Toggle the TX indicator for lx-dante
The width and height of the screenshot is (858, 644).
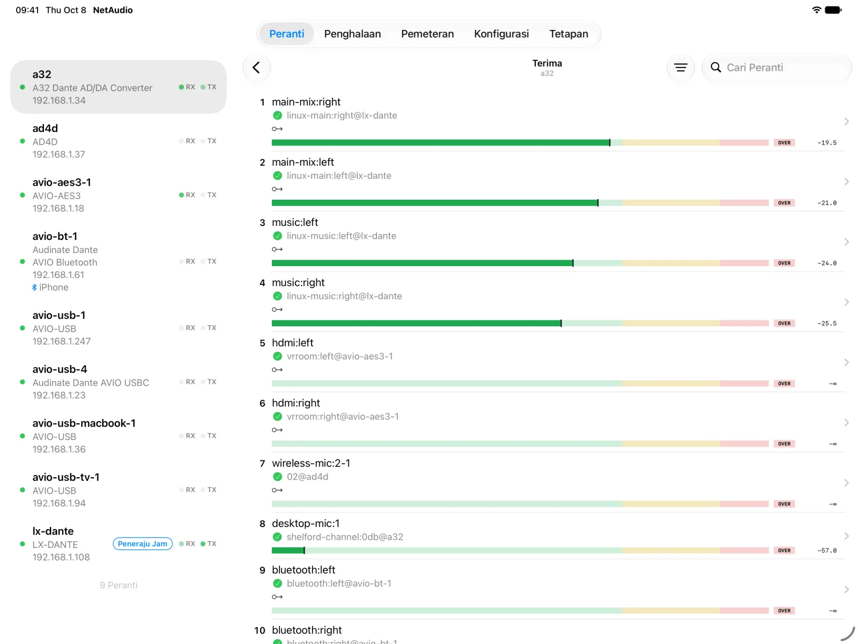[x=209, y=544]
